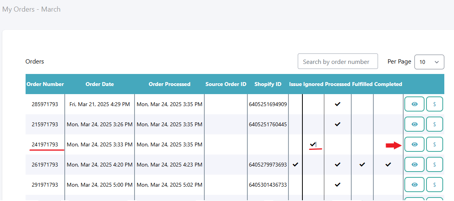Open the dollar icon for order 241971793
Screen dimensions: 454x201
(435, 144)
